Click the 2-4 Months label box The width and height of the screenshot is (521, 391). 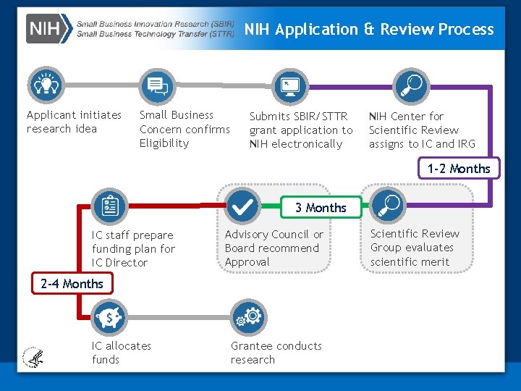point(72,283)
